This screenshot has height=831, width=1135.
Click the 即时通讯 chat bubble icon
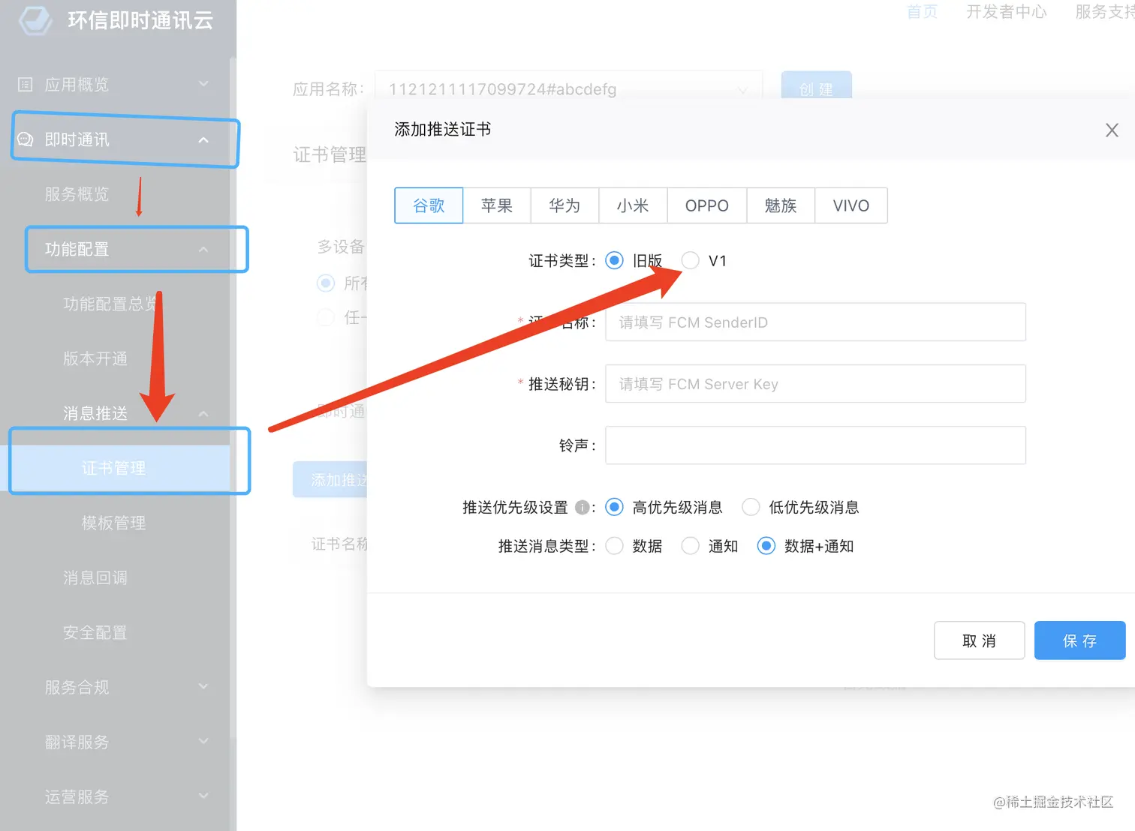click(x=25, y=139)
